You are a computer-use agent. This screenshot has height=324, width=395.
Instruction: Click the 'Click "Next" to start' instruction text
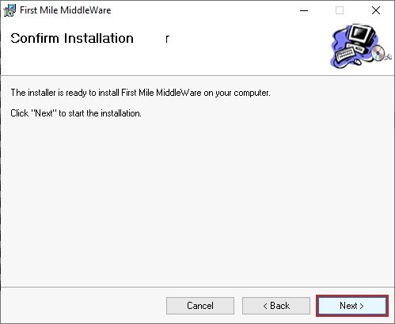pyautogui.click(x=76, y=113)
